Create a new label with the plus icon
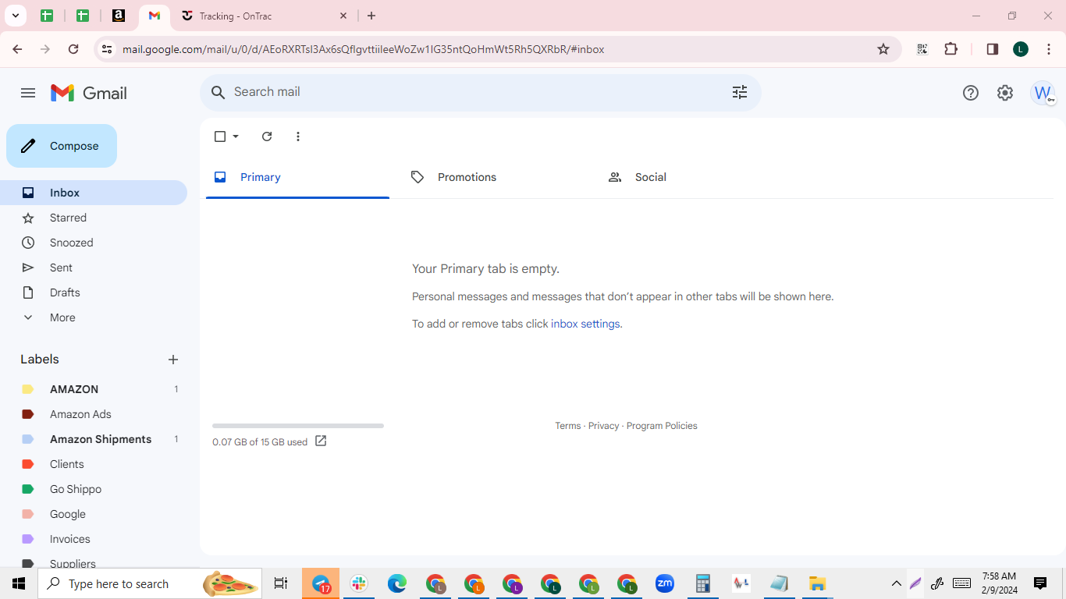 point(173,360)
